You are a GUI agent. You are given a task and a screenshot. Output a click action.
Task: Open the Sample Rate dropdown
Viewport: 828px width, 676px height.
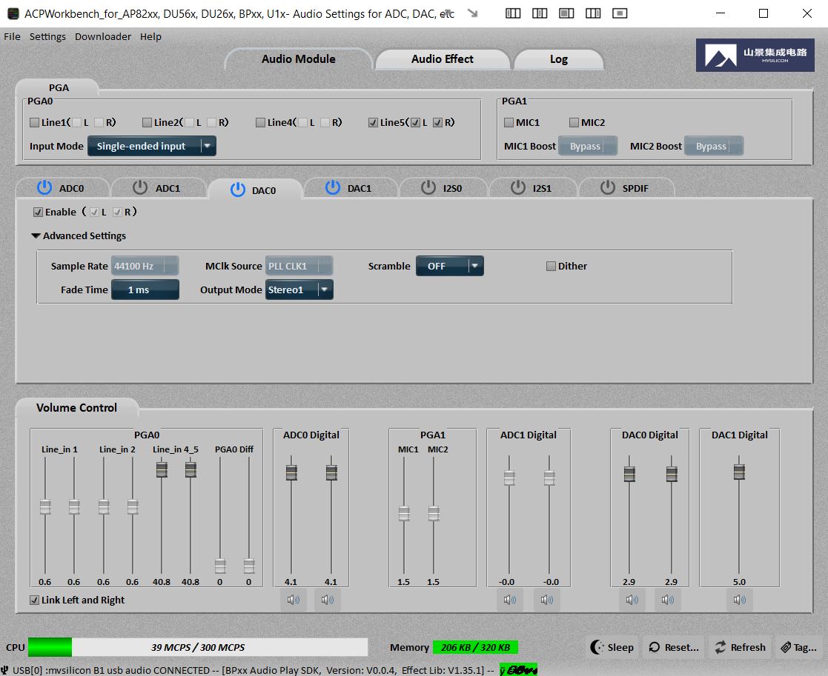click(x=145, y=267)
